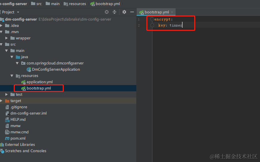Viewport: 260px width, 162px height.
Task: Select the target folder name
Action: tap(16, 101)
